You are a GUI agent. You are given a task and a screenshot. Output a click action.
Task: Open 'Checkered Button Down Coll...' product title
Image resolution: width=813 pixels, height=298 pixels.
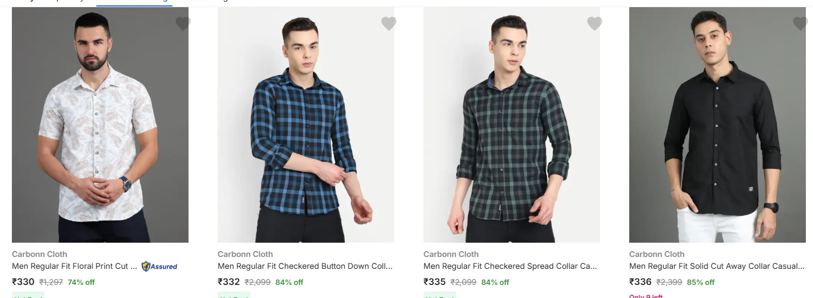pyautogui.click(x=305, y=266)
